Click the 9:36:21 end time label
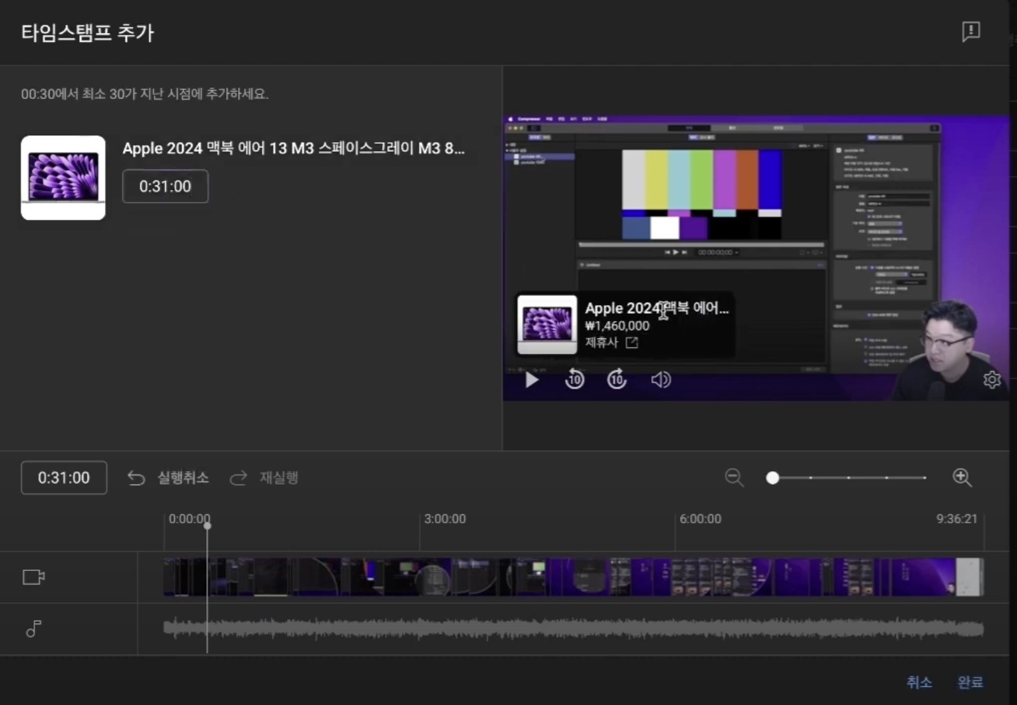This screenshot has width=1017, height=705. click(x=957, y=519)
